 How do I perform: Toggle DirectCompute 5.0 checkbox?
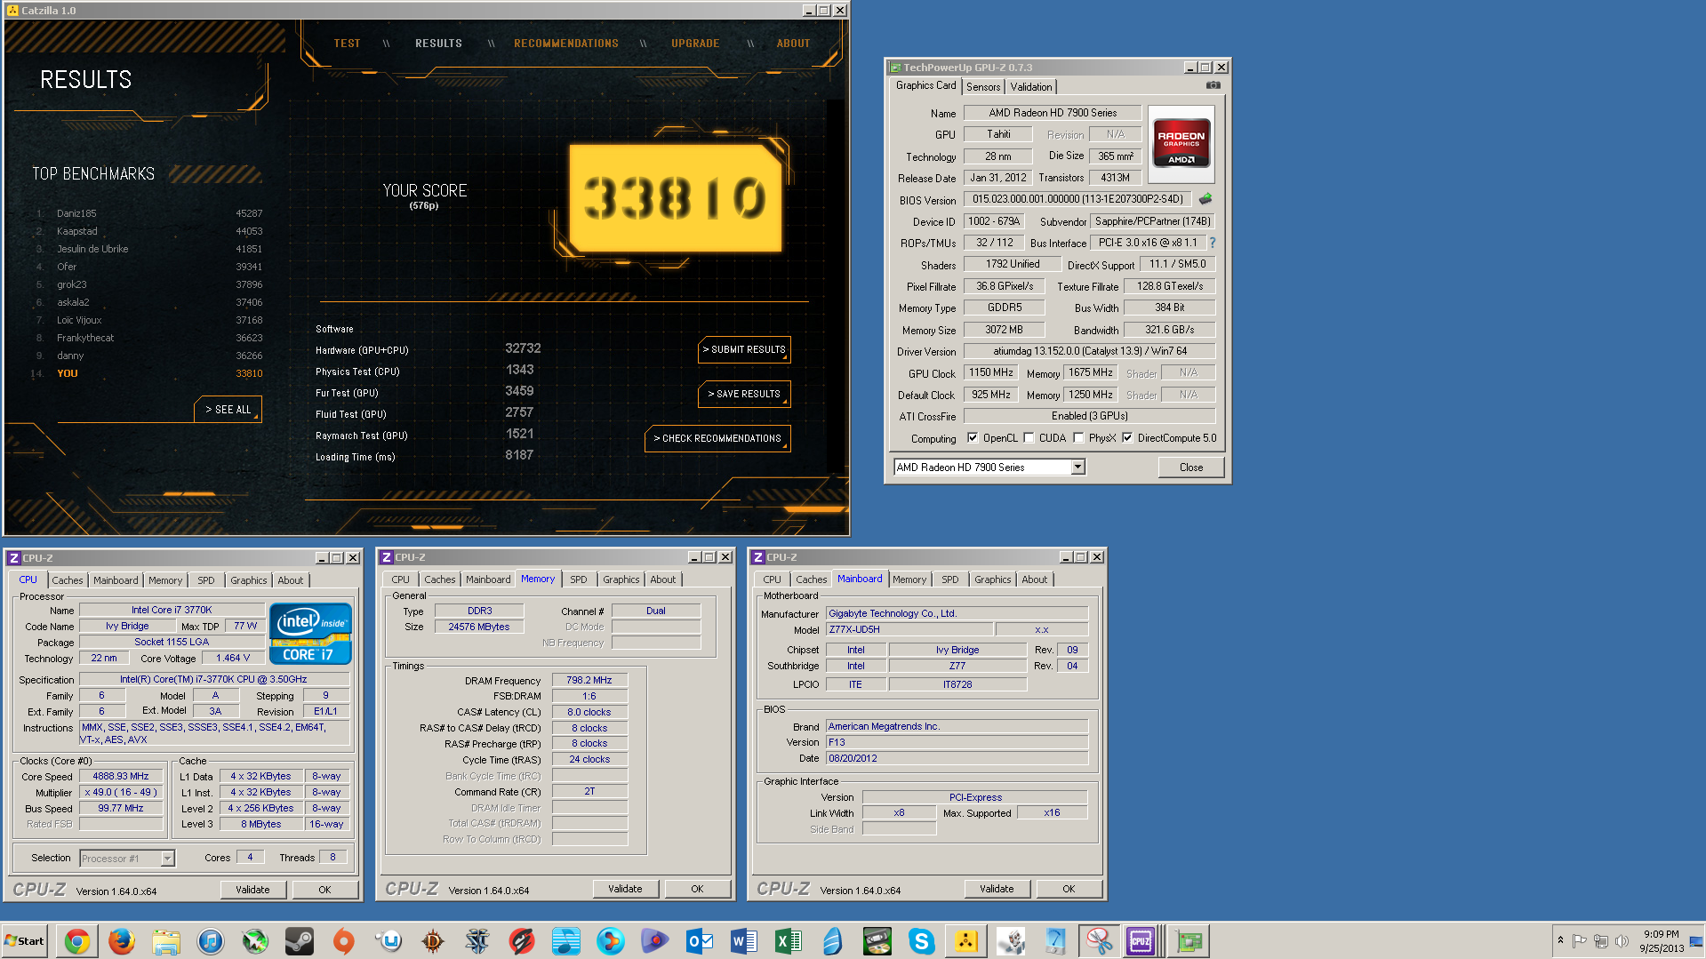point(1127,438)
